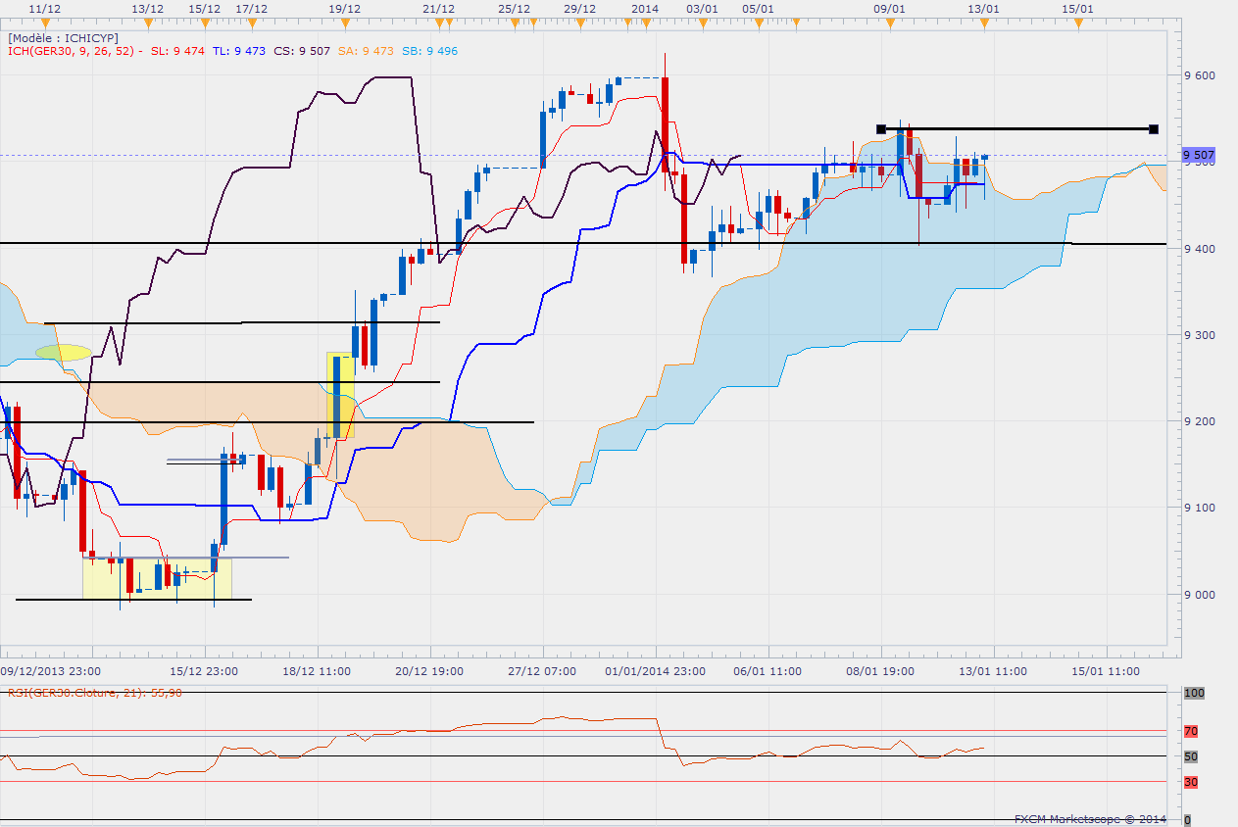1238x827 pixels.
Task: Grab the right handle of the black resistance line
Action: point(1154,128)
